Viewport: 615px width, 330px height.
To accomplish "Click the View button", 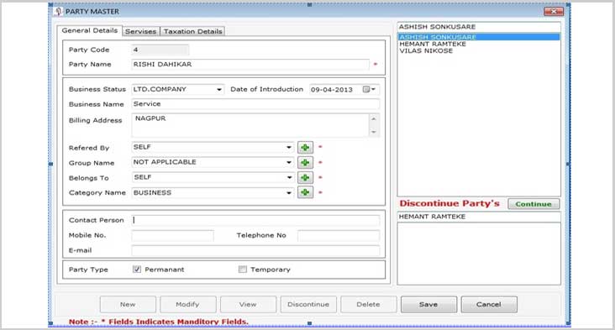I will click(248, 304).
